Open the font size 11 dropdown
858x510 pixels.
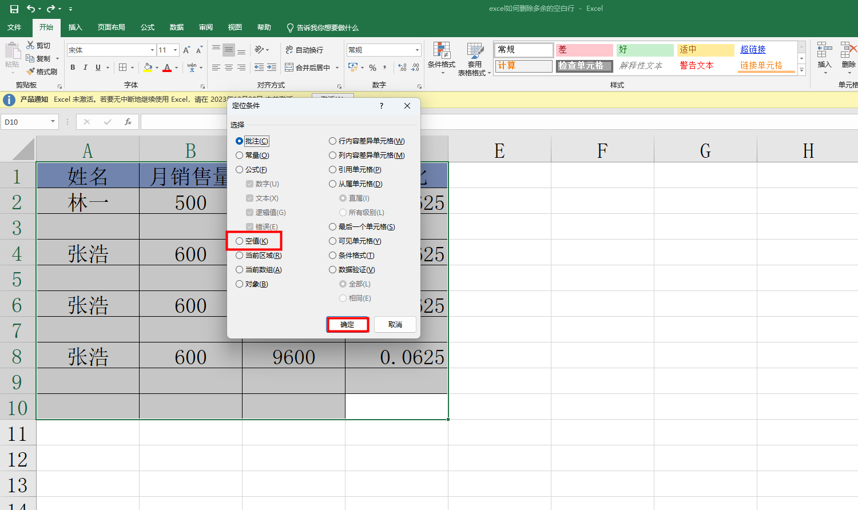click(x=175, y=50)
